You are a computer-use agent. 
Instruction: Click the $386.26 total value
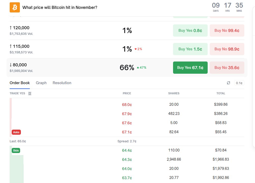(221, 114)
